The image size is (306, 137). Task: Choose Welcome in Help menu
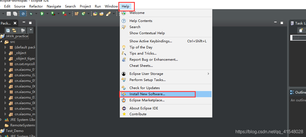pyautogui.click(x=166, y=13)
